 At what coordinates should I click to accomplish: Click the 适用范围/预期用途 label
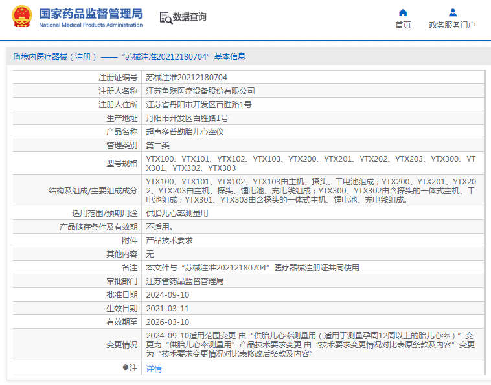click(x=104, y=214)
